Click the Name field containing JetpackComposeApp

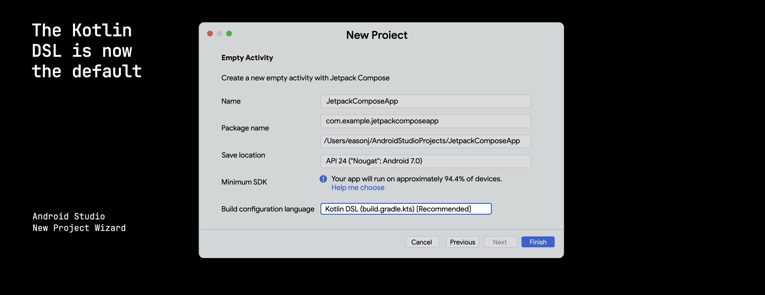tap(426, 101)
